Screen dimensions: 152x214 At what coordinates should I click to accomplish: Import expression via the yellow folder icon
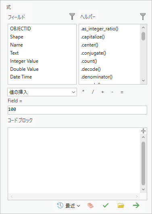point(121,206)
